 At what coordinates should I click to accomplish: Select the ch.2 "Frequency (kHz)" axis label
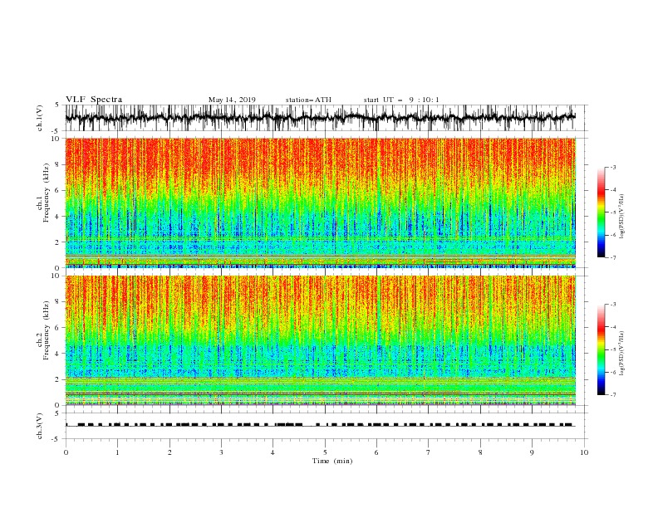pyautogui.click(x=47, y=330)
